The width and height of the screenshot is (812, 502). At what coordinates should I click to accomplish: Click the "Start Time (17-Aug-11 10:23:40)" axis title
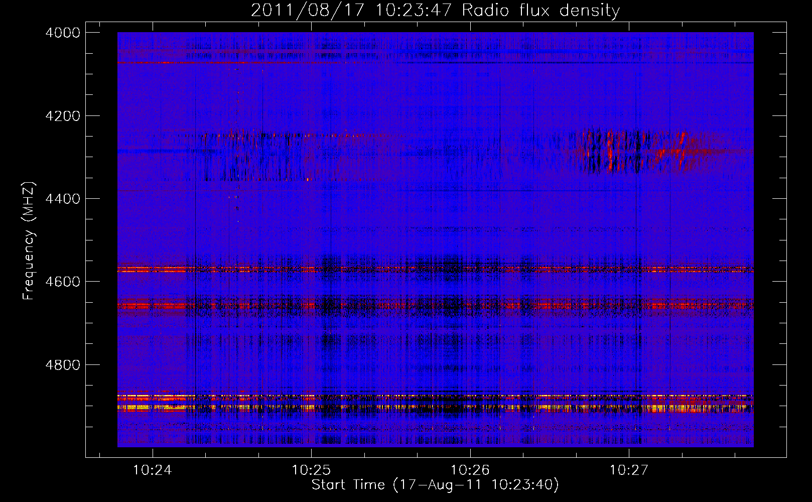(x=435, y=485)
